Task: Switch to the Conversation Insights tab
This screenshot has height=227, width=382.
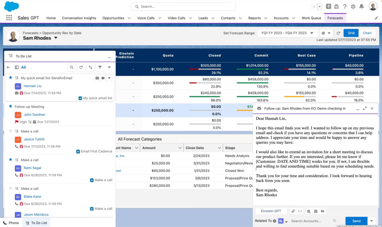Action: point(79,18)
